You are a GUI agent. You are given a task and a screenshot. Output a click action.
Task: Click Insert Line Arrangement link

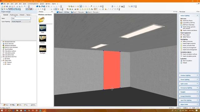pyautogui.click(x=189, y=48)
